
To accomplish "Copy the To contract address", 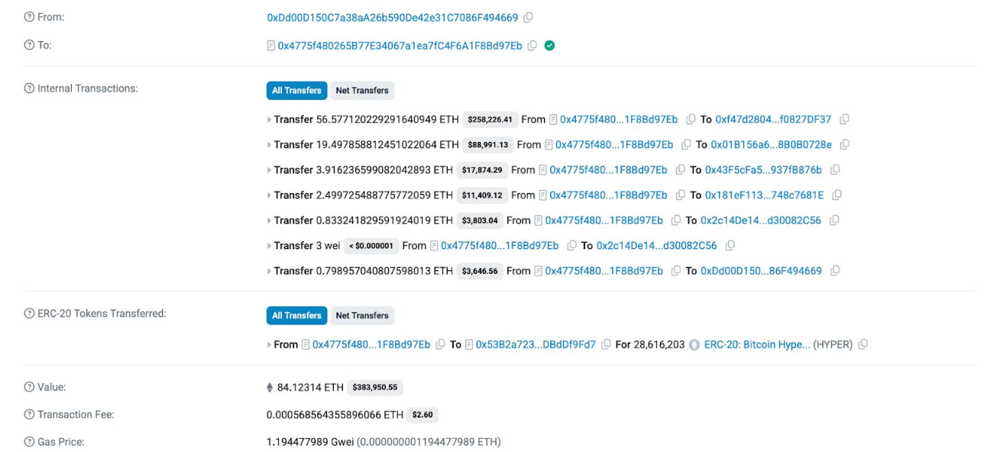I will [532, 46].
